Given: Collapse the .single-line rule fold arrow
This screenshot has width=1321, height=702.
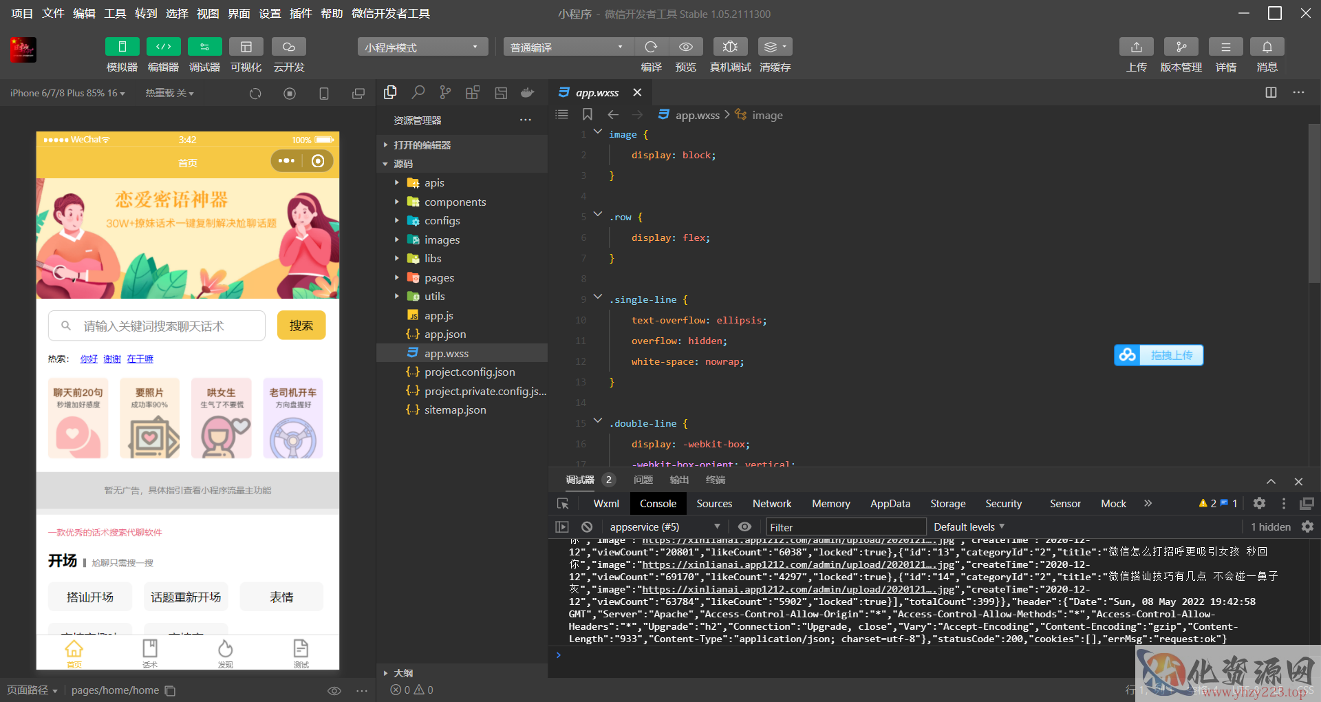Looking at the screenshot, I should (x=598, y=297).
